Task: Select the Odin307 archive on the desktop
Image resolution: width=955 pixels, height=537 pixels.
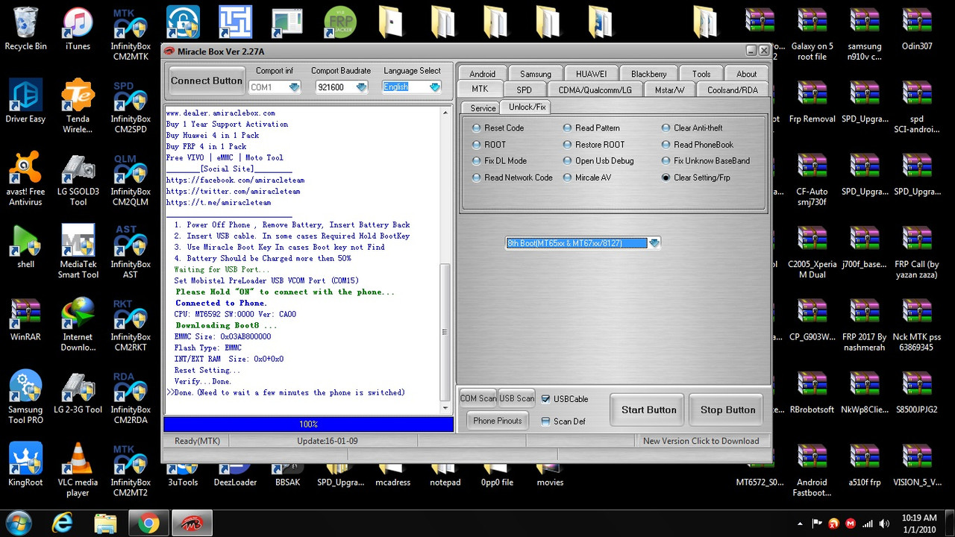Action: point(916,29)
